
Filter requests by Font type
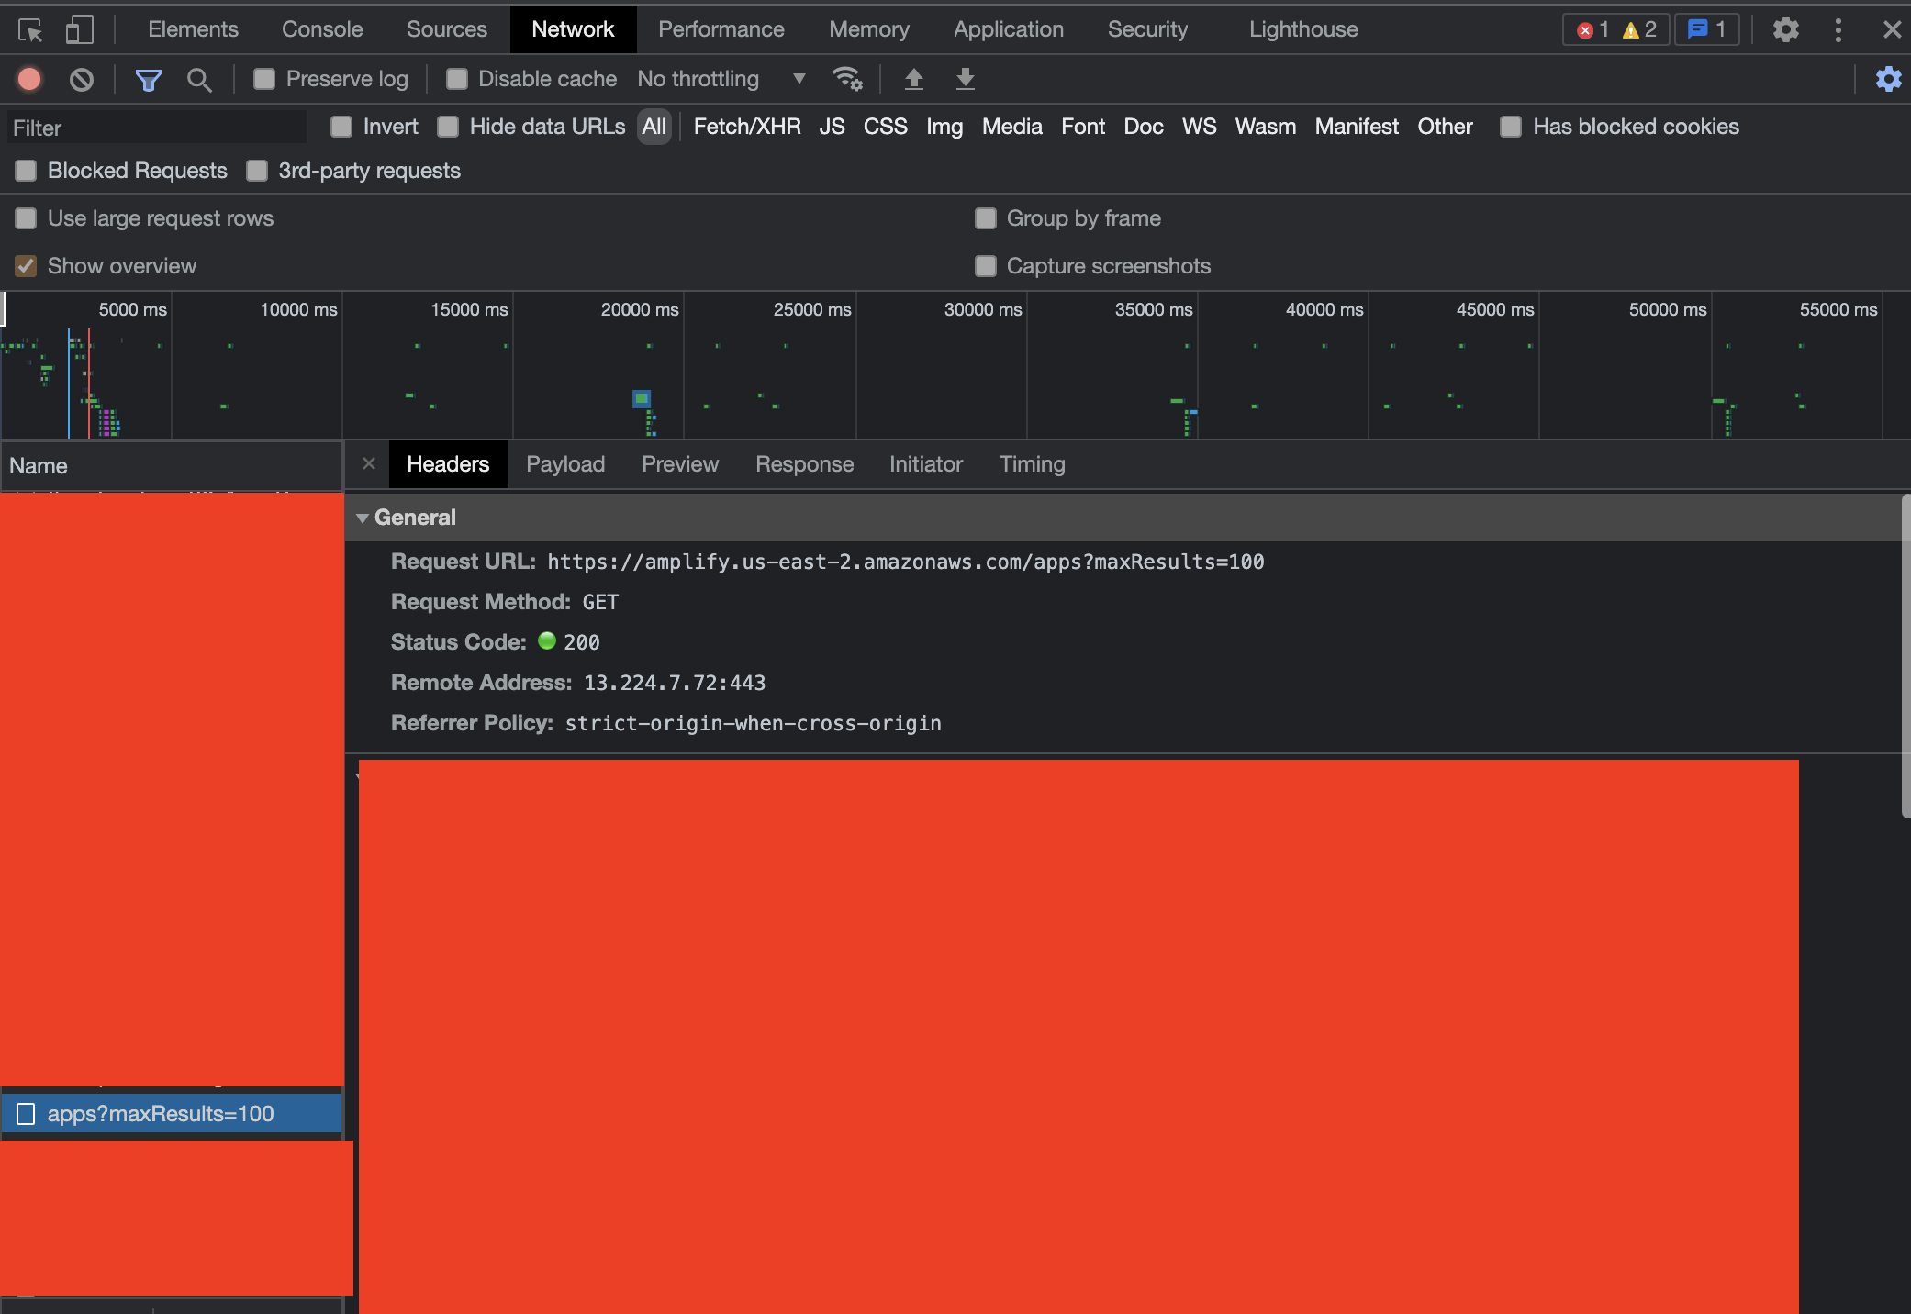[1082, 126]
